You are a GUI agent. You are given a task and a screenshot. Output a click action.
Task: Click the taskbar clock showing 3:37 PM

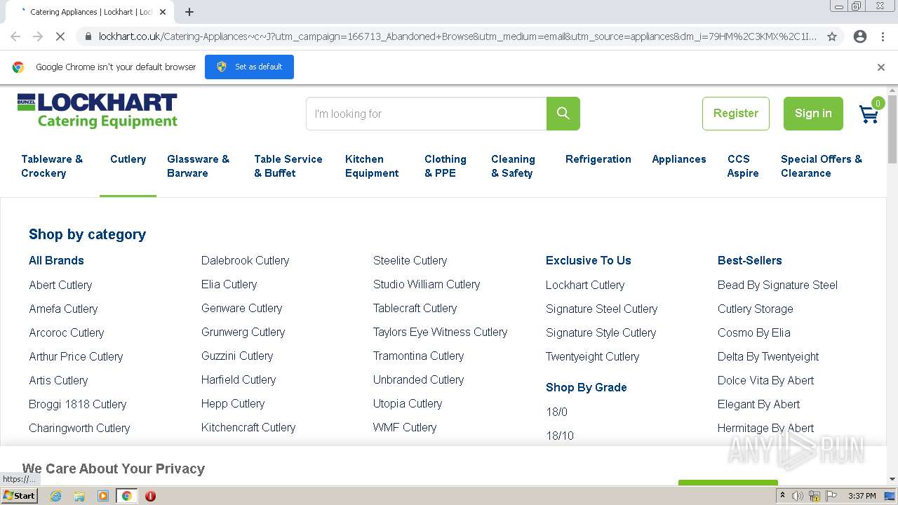point(862,496)
